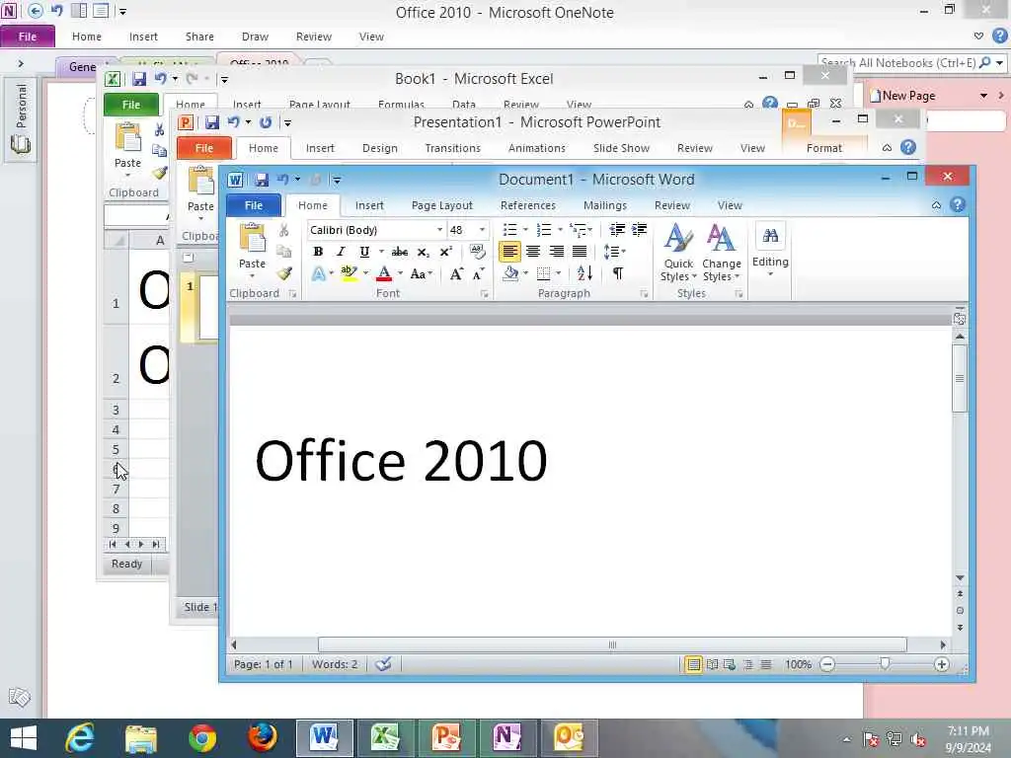This screenshot has width=1011, height=758.
Task: Click the zoom slider handle in Word
Action: click(885, 664)
